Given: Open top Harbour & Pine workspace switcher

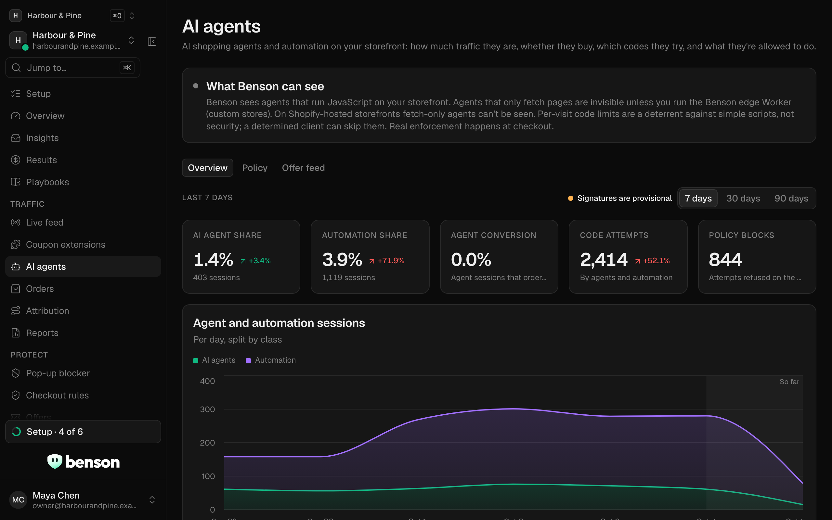Looking at the screenshot, I should coord(72,16).
